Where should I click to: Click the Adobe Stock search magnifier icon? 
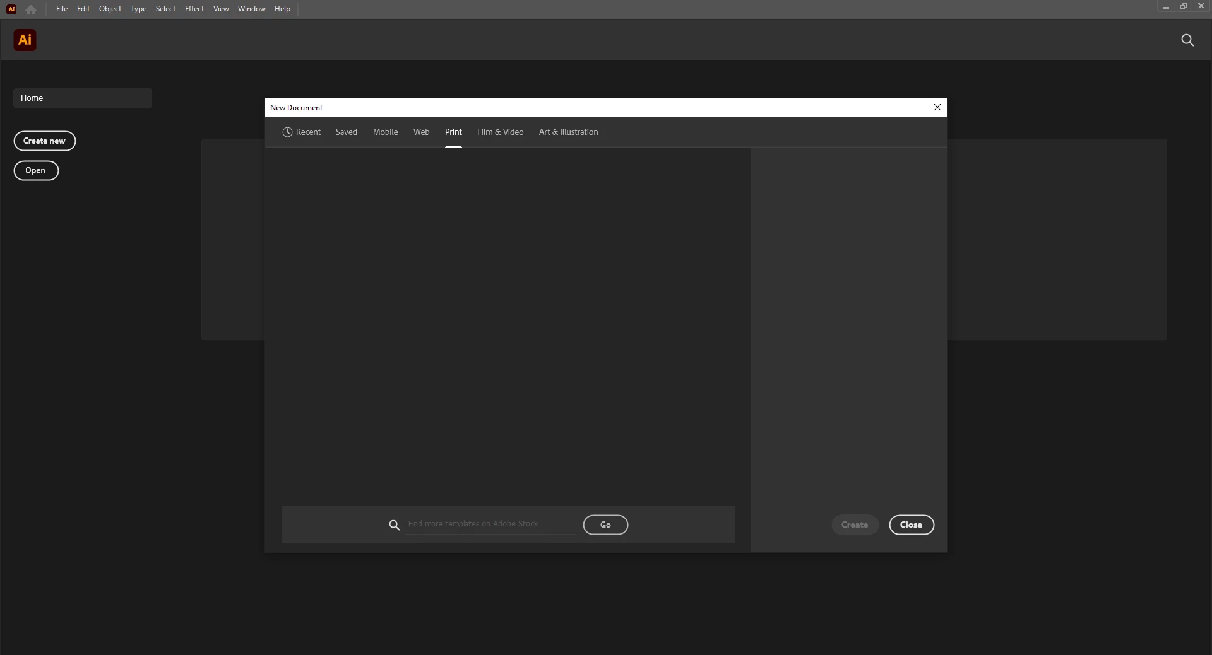[x=395, y=525]
